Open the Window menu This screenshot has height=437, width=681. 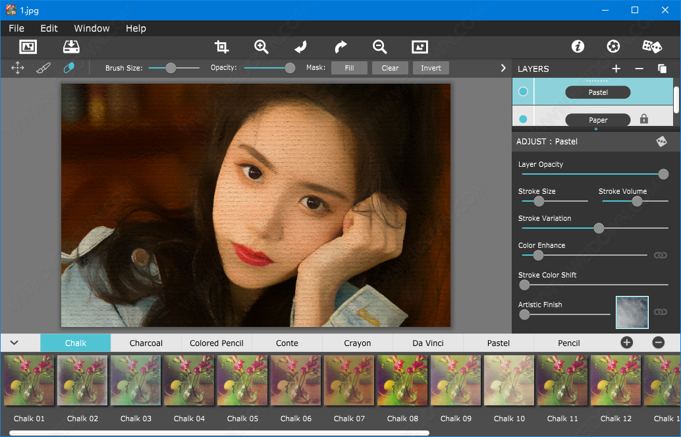coord(92,28)
